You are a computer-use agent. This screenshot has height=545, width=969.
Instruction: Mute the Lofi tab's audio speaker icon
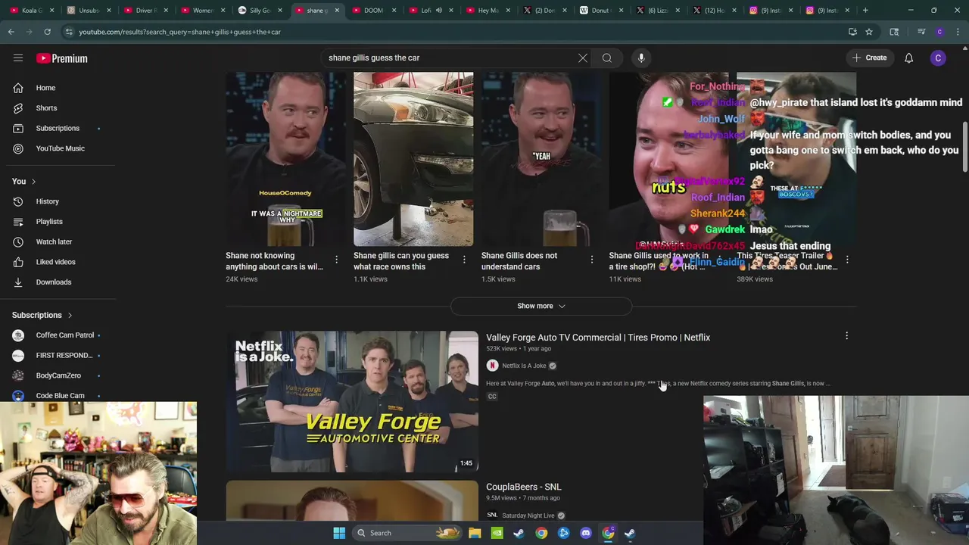point(438,11)
